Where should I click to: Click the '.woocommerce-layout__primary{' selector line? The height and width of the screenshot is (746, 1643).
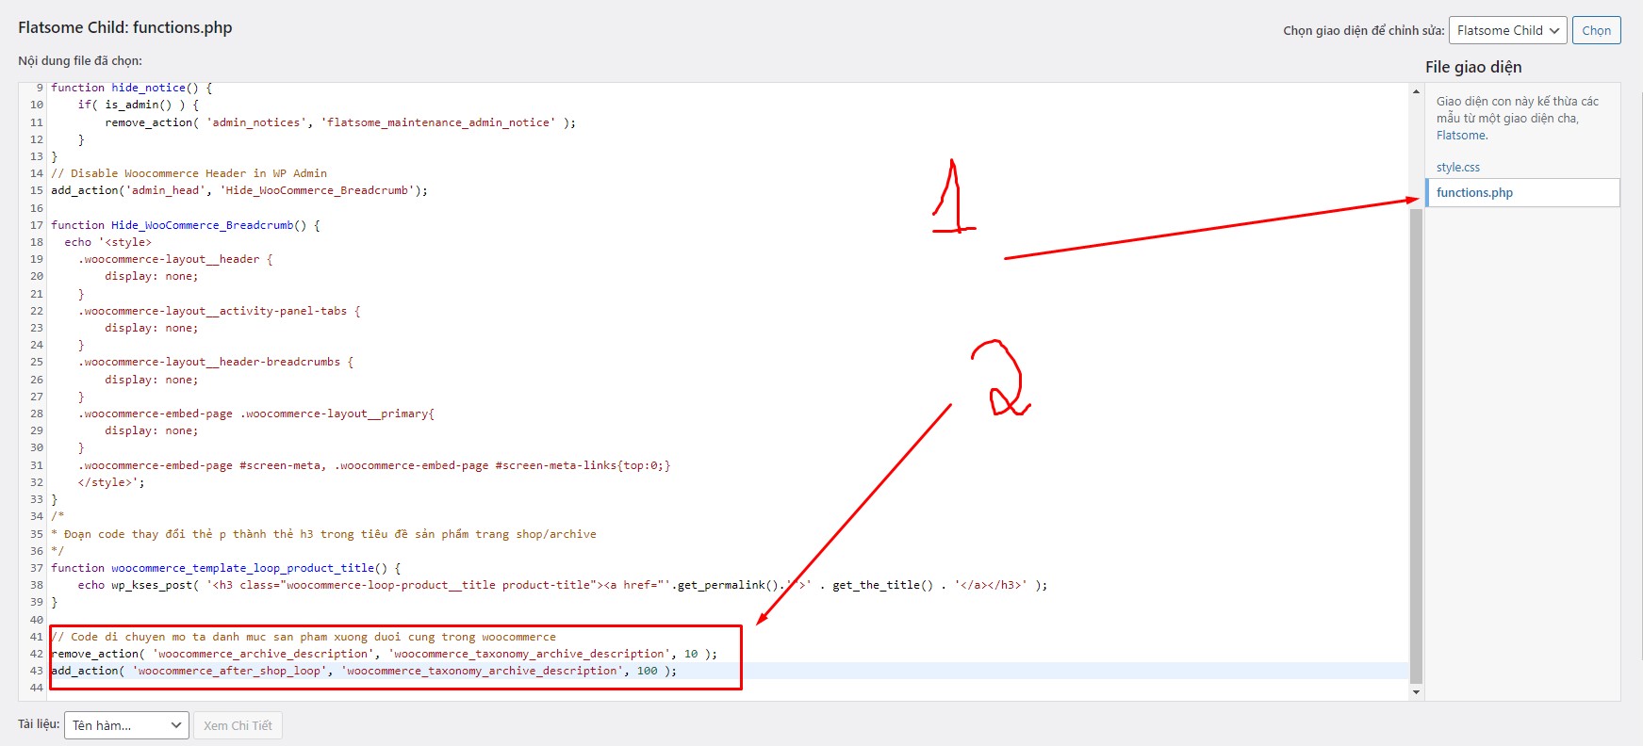coord(256,414)
